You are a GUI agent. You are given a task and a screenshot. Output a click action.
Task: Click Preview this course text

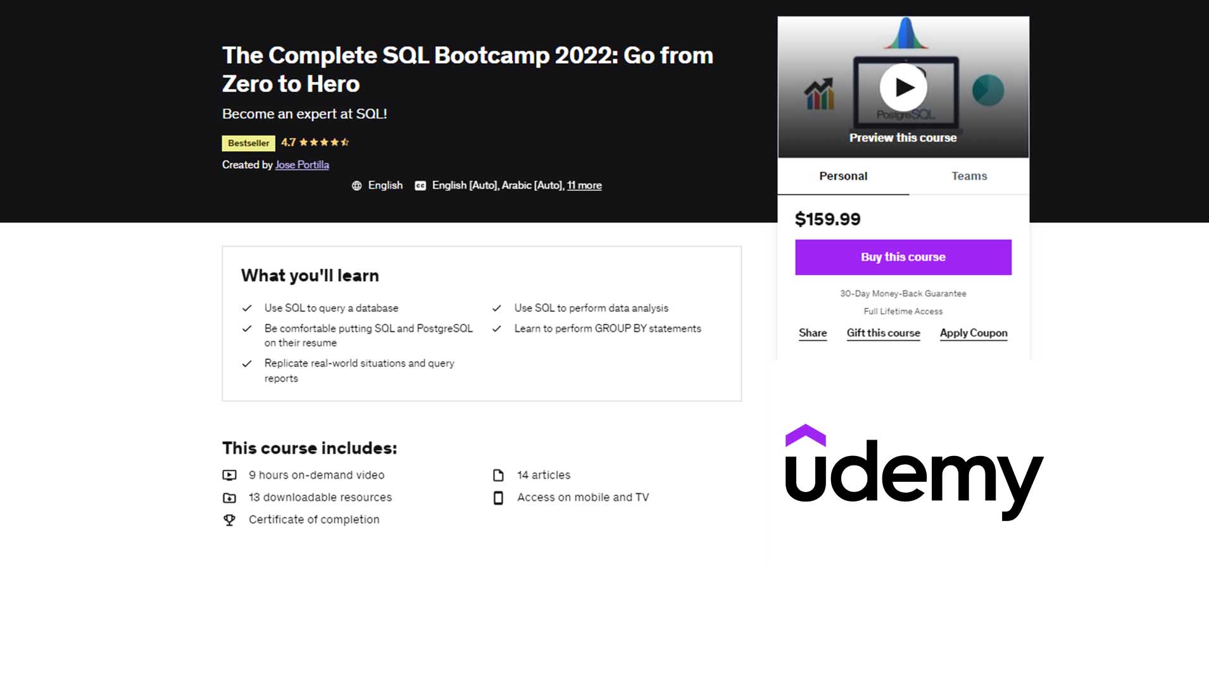click(903, 137)
